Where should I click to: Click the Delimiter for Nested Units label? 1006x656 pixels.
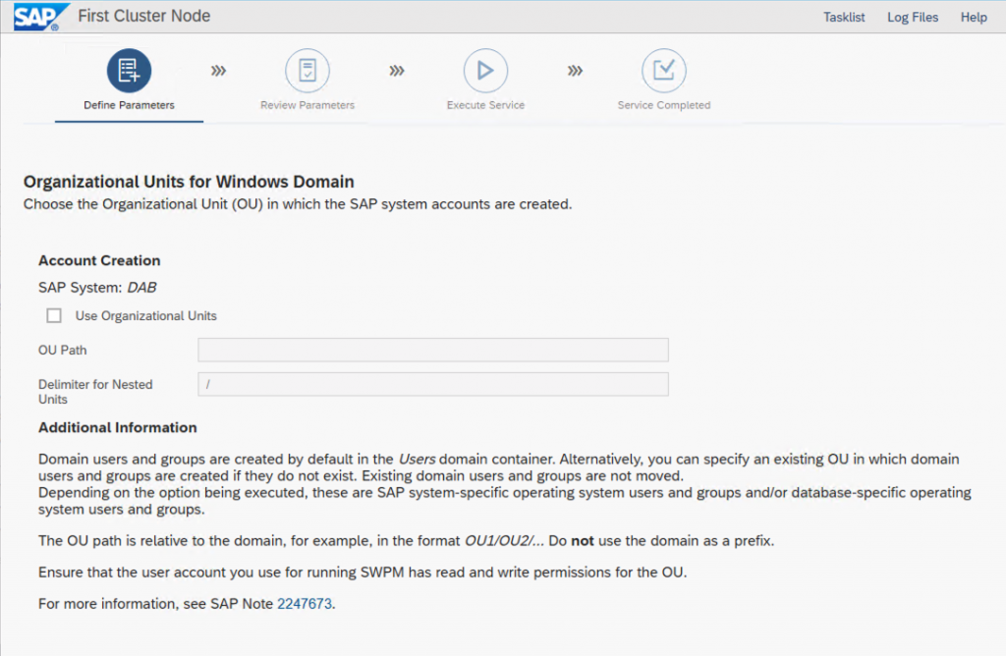tap(95, 392)
